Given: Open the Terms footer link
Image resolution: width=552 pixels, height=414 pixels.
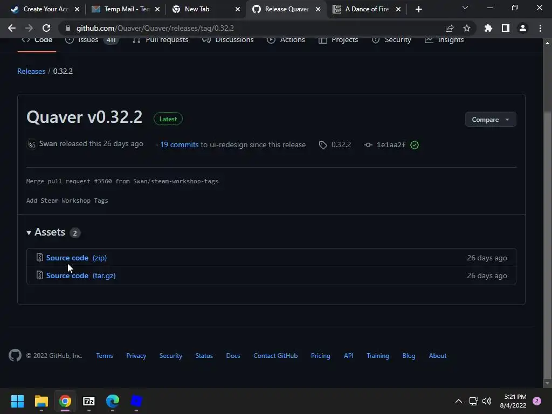Looking at the screenshot, I should point(105,356).
